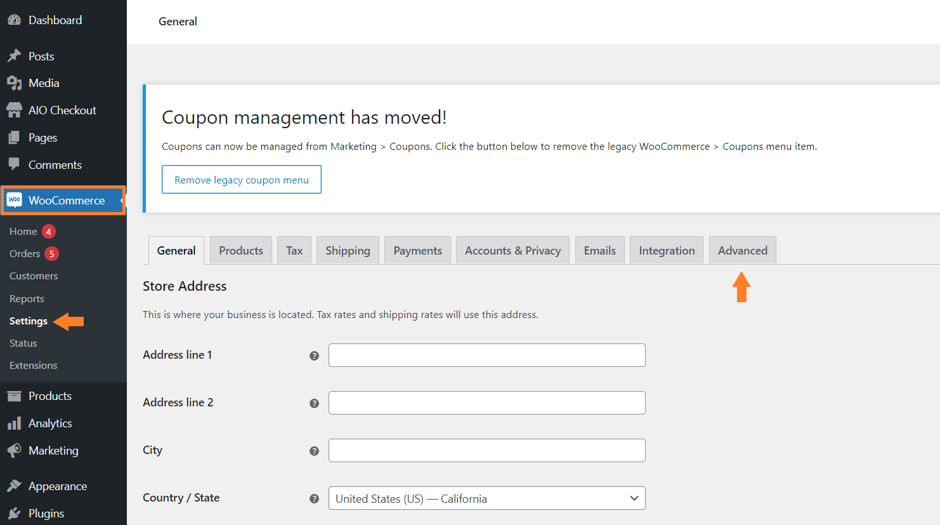Image resolution: width=940 pixels, height=525 pixels.
Task: Click the WooCommerce woo logo icon
Action: tap(14, 200)
